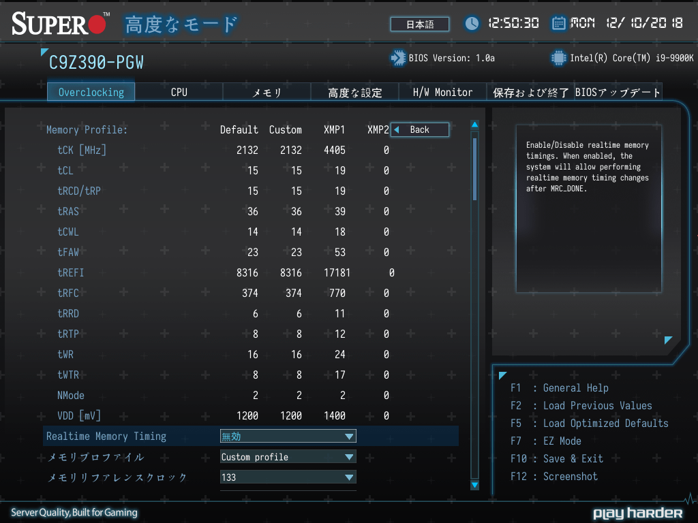The height and width of the screenshot is (523, 698).
Task: Click the tCWL row label
Action: tap(68, 232)
